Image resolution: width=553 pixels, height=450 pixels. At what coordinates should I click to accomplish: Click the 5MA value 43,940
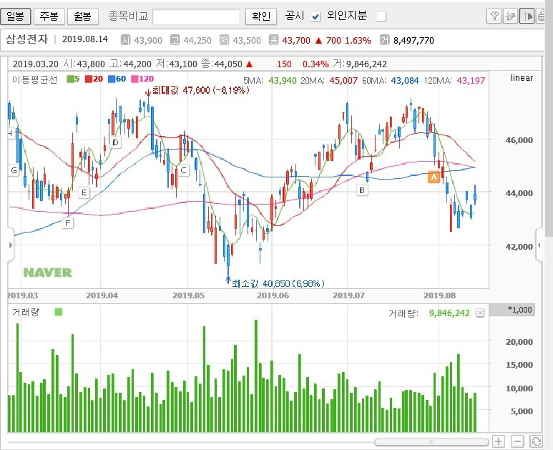point(283,81)
